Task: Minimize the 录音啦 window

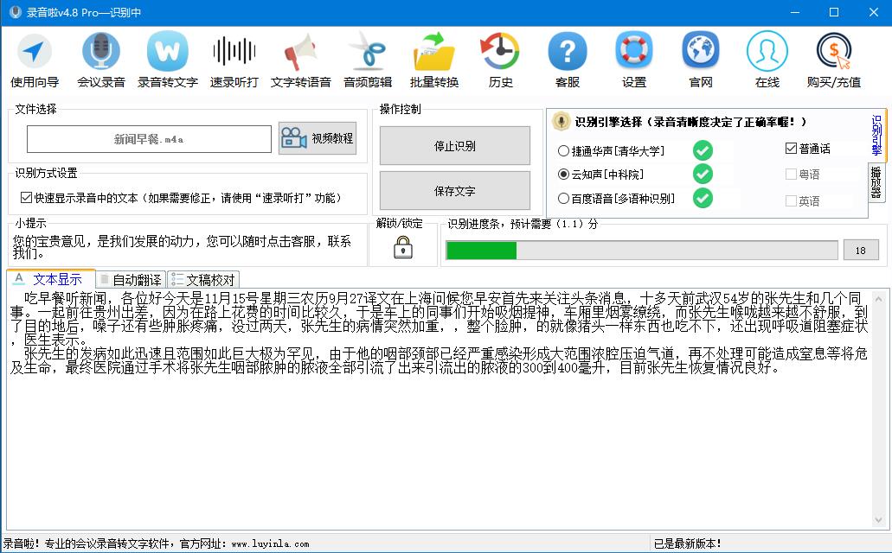Action: (795, 12)
